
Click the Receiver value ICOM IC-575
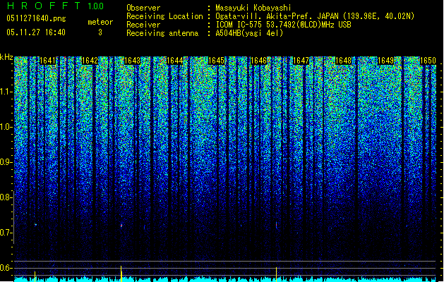[x=239, y=25]
